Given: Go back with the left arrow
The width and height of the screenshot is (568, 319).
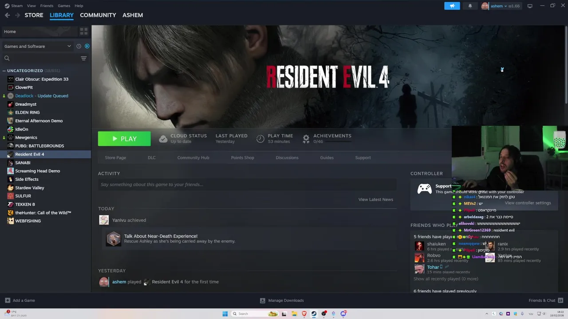Looking at the screenshot, I should tap(7, 15).
